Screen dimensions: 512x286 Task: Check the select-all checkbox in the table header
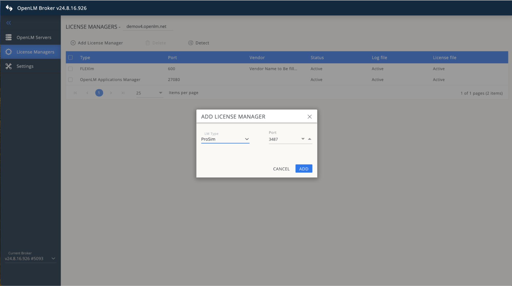[70, 57]
